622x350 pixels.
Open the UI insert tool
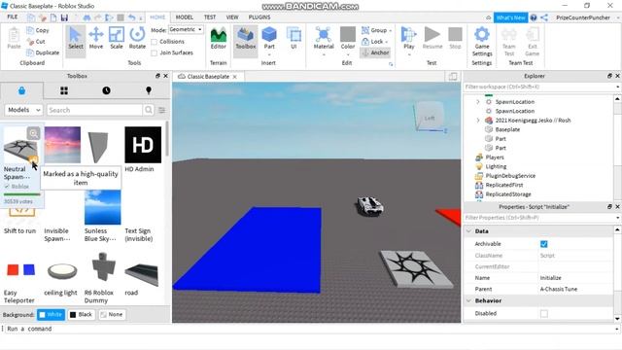pyautogui.click(x=294, y=39)
